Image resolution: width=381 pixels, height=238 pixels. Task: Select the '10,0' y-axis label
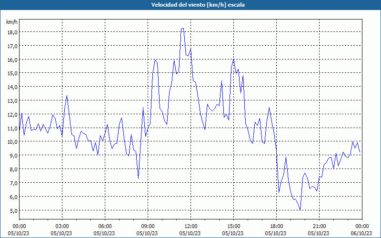tap(12, 141)
